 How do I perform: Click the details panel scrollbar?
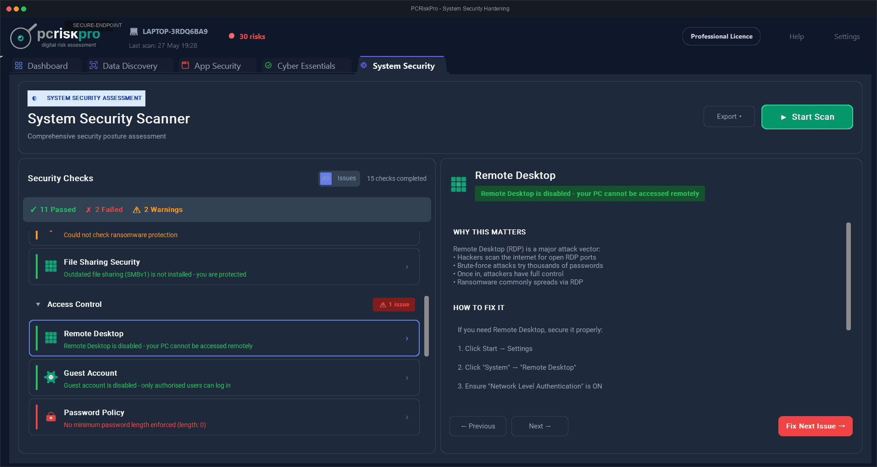pyautogui.click(x=849, y=276)
